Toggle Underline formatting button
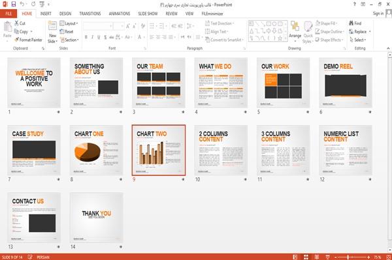Screen dimensions: 392x260 point(99,37)
